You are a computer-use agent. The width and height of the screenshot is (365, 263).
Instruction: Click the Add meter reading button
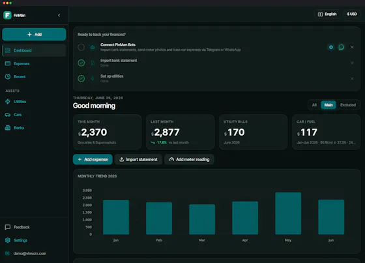click(189, 159)
